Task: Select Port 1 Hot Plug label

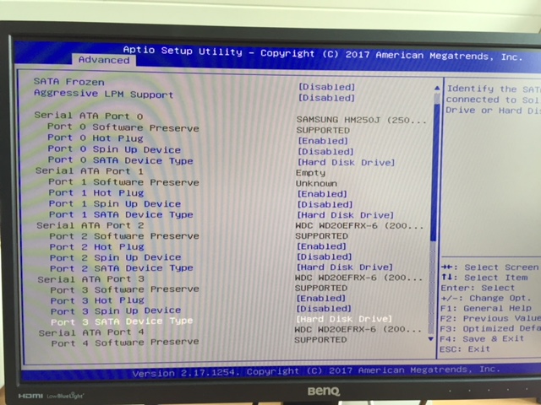Action: point(96,193)
